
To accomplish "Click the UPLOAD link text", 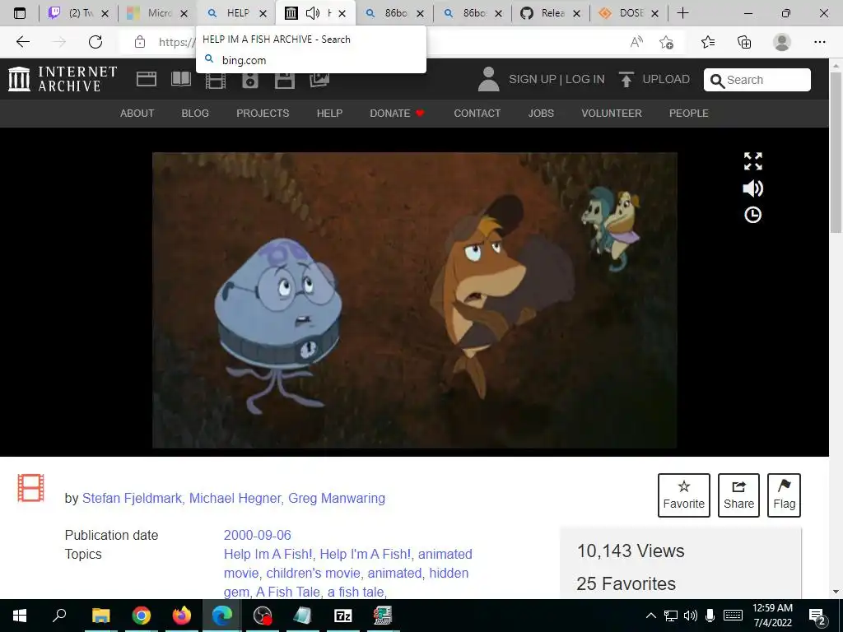I will tap(666, 79).
